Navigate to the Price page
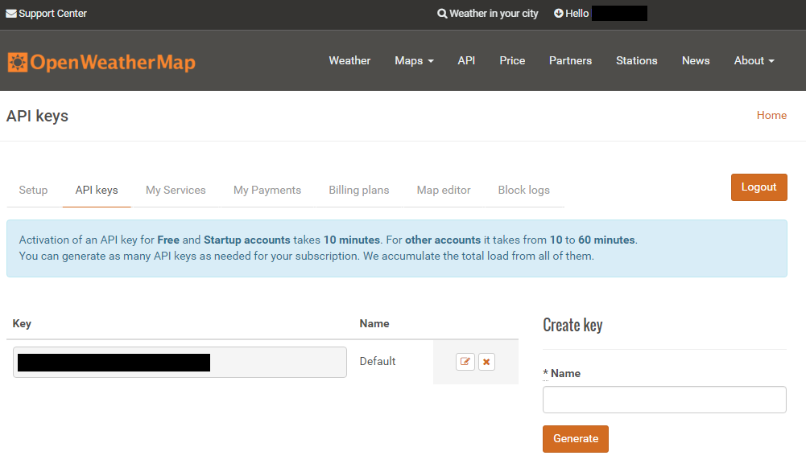Viewport: 806px width, 472px height. pos(512,60)
